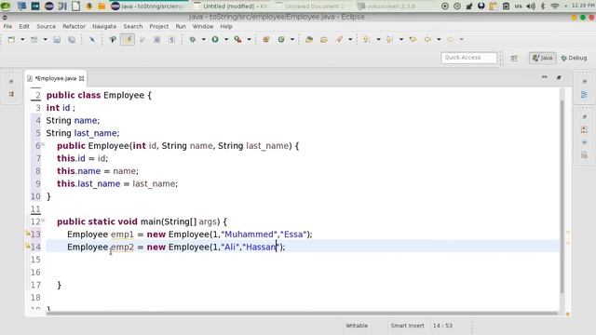Expand the Back history dropdown arrow
This screenshot has width=596, height=335.
click(439, 39)
